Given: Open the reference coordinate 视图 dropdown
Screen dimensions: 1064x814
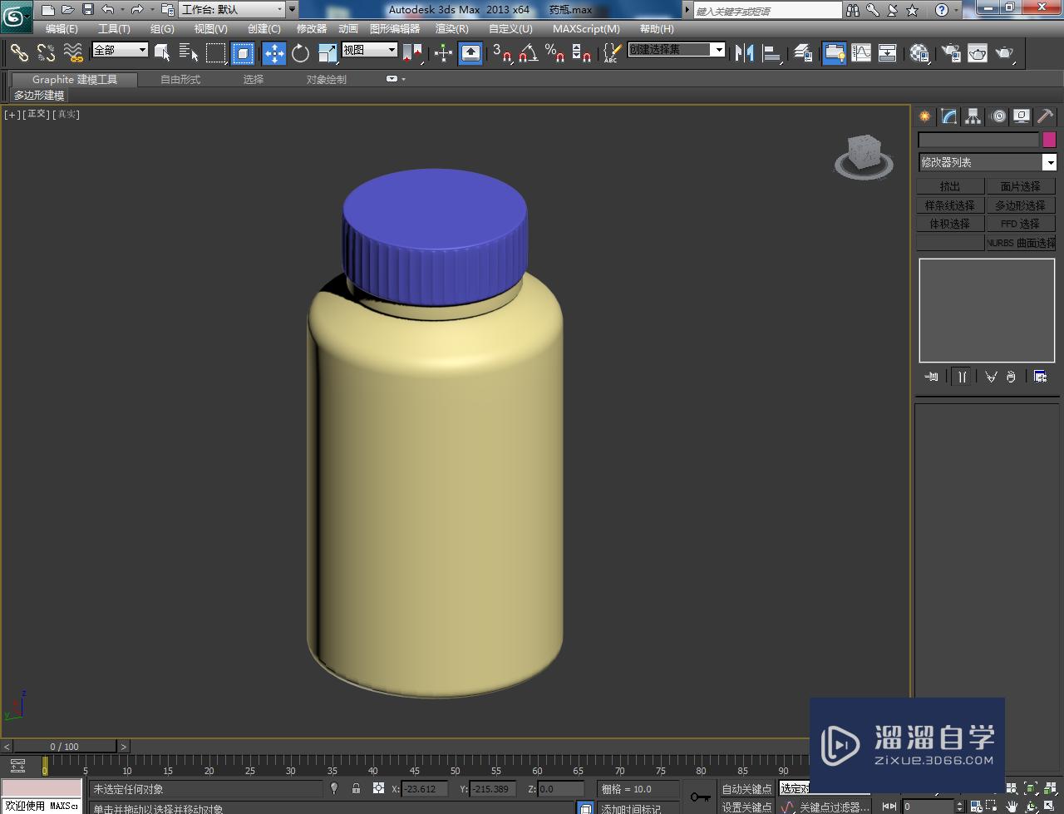Looking at the screenshot, I should pyautogui.click(x=370, y=50).
